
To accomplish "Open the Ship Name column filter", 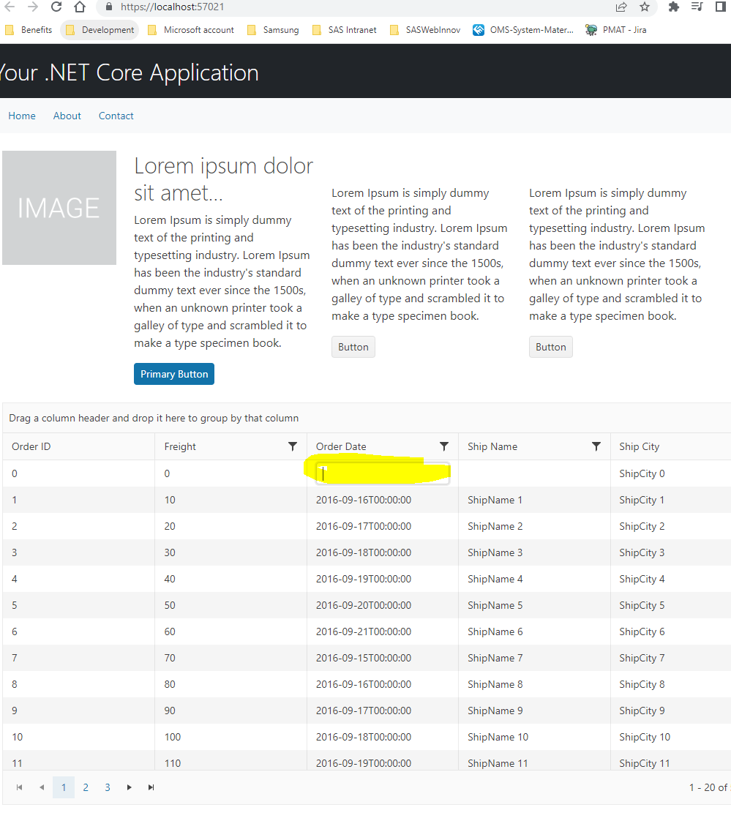I will point(596,446).
